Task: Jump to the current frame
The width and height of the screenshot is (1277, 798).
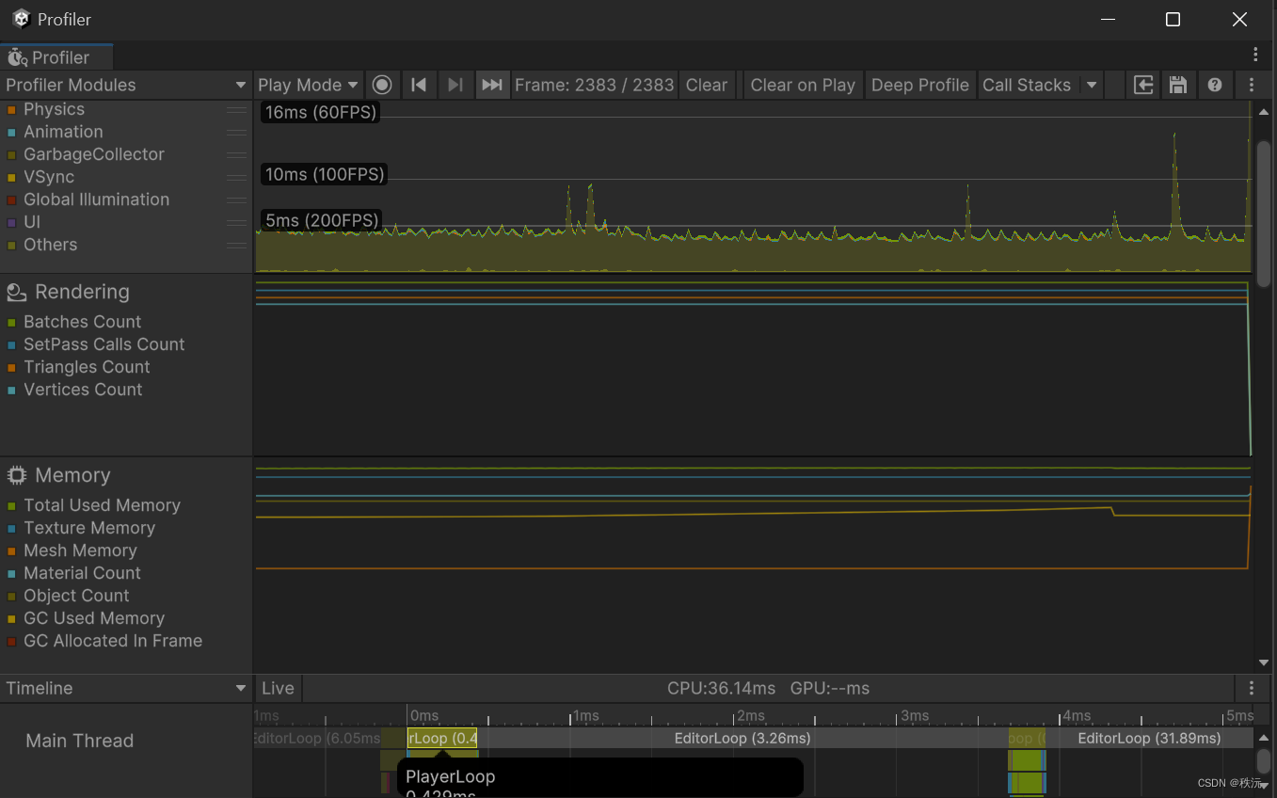Action: coord(491,85)
